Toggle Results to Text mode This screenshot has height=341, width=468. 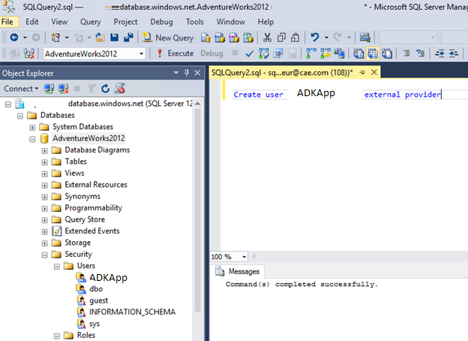(358, 54)
